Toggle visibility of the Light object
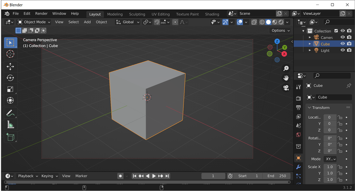Image resolution: width=355 pixels, height=191 pixels. tap(343, 50)
